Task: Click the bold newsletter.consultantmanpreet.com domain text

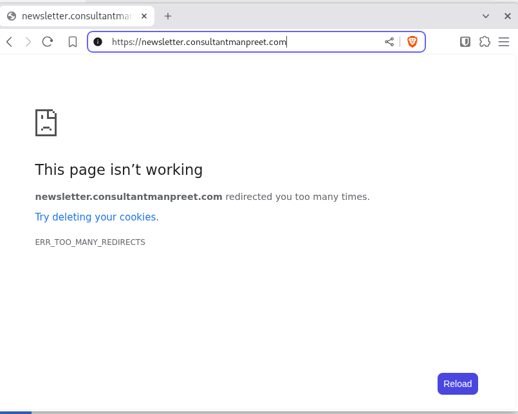Action: pos(129,197)
